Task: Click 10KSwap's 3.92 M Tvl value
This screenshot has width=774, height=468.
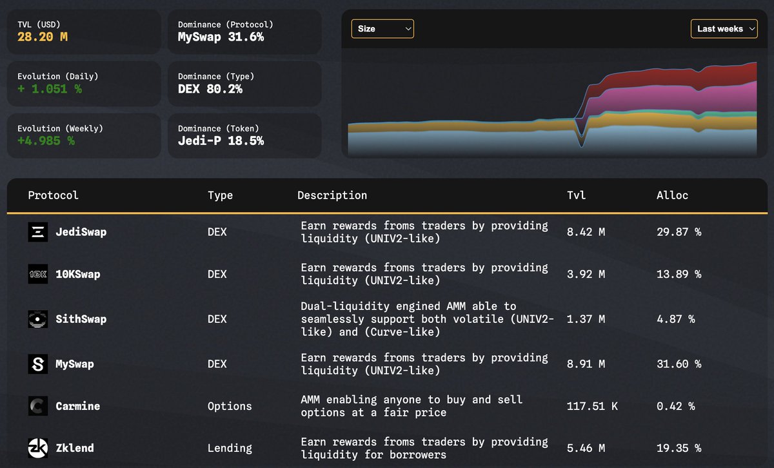Action: [x=586, y=274]
